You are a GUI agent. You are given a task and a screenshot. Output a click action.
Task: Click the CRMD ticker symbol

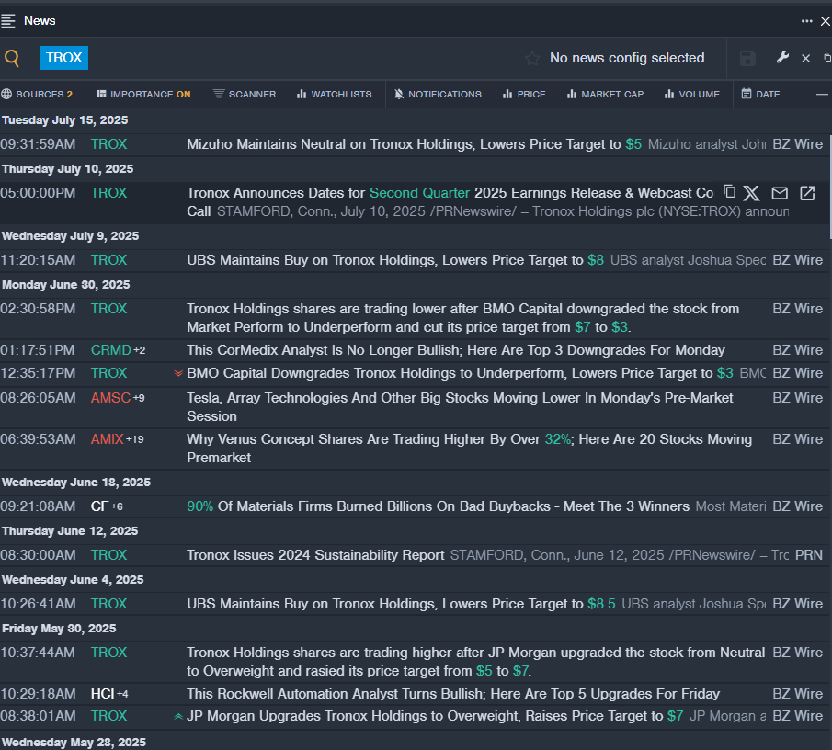click(111, 350)
